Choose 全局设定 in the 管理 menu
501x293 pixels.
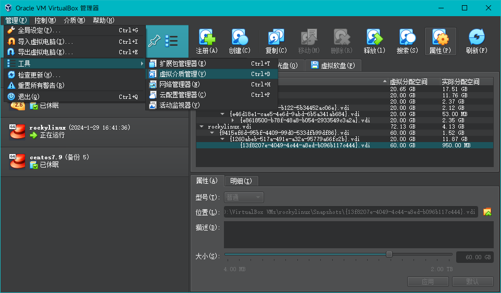click(39, 30)
